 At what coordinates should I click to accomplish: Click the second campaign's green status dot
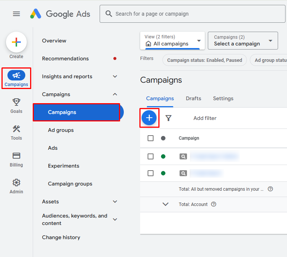[163, 173]
